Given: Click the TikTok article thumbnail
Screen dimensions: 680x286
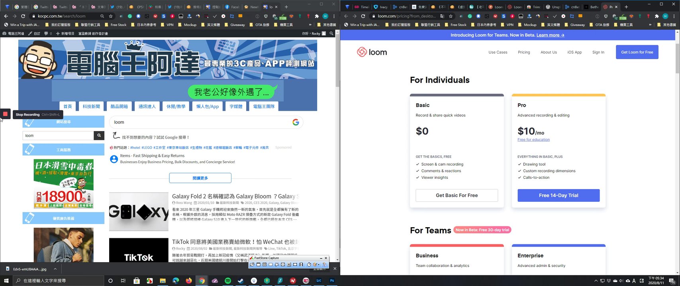Looking at the screenshot, I should pyautogui.click(x=139, y=250).
